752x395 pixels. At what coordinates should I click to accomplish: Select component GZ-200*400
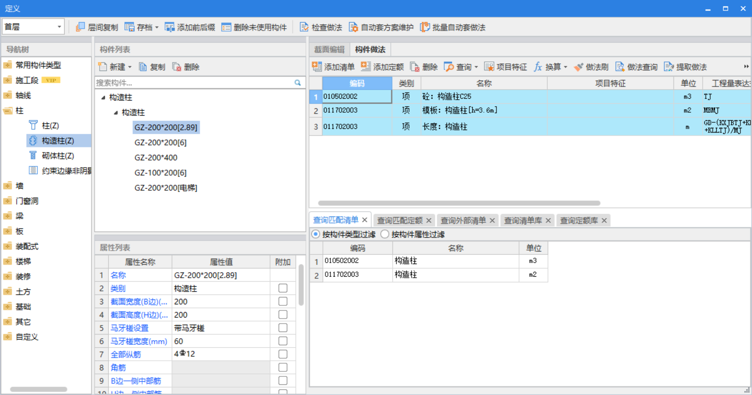156,158
